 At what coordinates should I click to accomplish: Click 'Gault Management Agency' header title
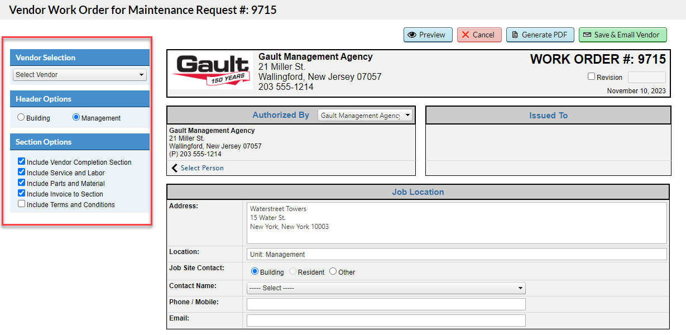[315, 57]
